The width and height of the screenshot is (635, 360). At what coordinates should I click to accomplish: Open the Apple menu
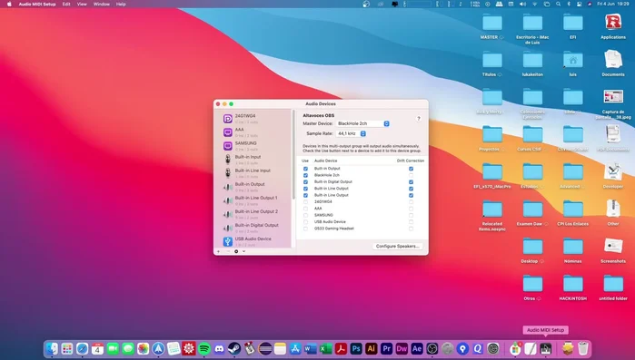9,4
